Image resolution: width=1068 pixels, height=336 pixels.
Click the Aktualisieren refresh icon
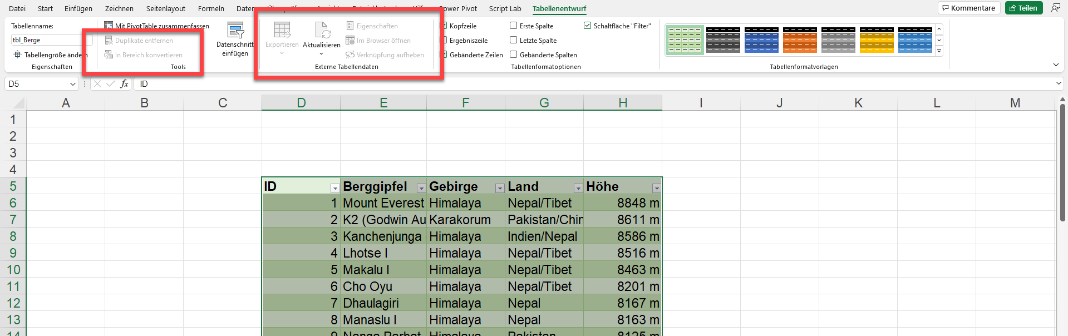point(322,30)
